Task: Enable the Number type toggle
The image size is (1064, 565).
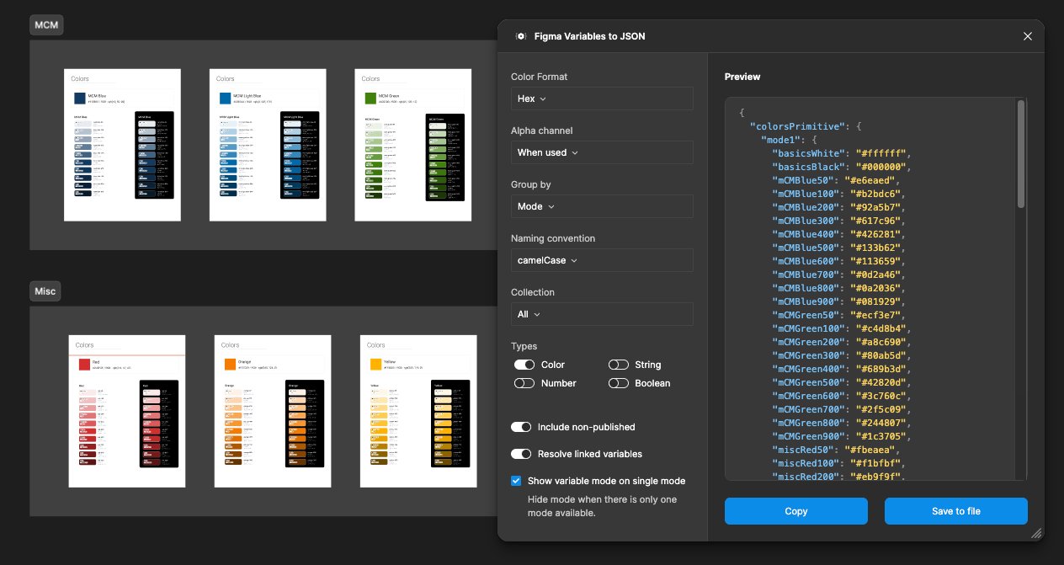Action: pyautogui.click(x=524, y=383)
